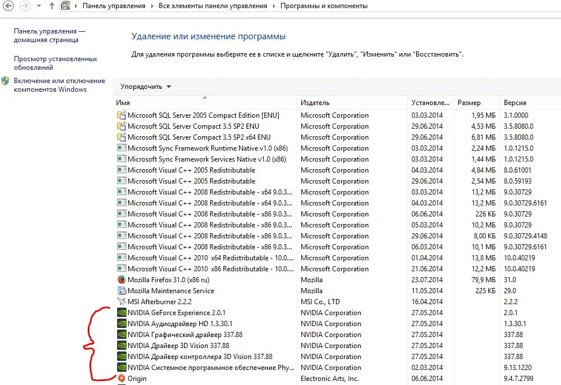Click the NVIDIA GeForce Experience icon
The image size is (561, 385).
pos(121,313)
